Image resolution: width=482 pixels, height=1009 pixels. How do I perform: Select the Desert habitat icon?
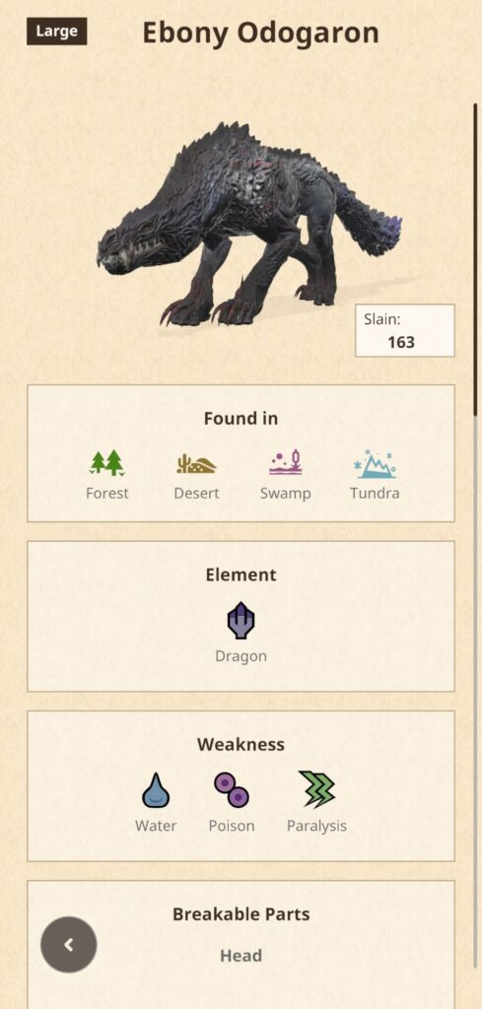tap(196, 464)
